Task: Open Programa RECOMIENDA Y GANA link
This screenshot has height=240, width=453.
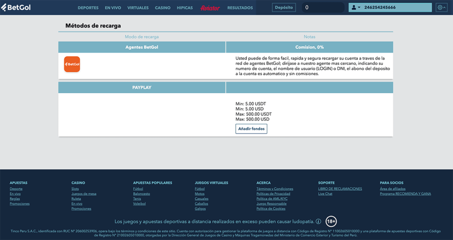Action: [x=405, y=194]
